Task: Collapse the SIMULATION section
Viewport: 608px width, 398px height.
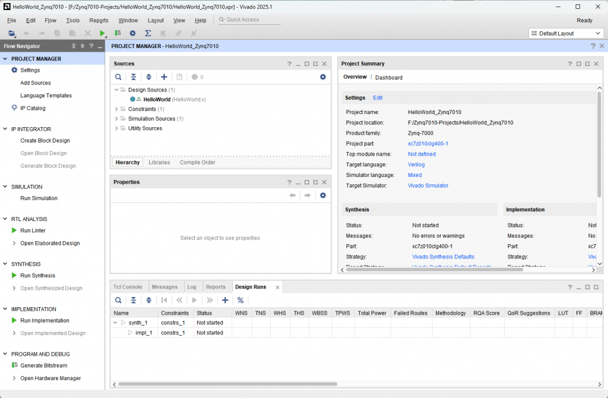Action: 5,187
